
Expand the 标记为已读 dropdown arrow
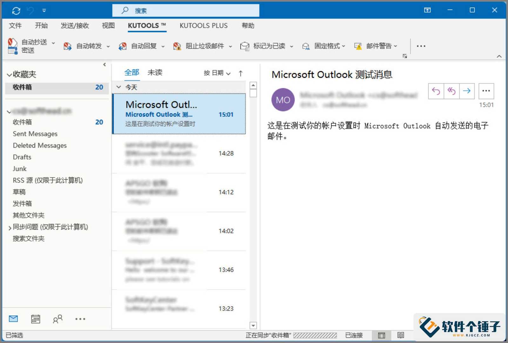tap(291, 46)
